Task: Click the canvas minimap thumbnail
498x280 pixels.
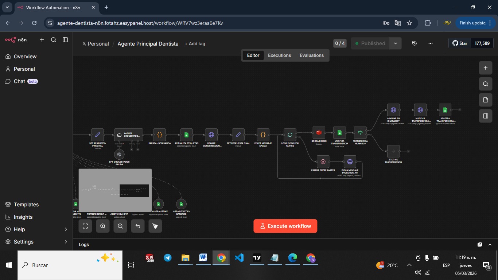Action: pos(115,190)
